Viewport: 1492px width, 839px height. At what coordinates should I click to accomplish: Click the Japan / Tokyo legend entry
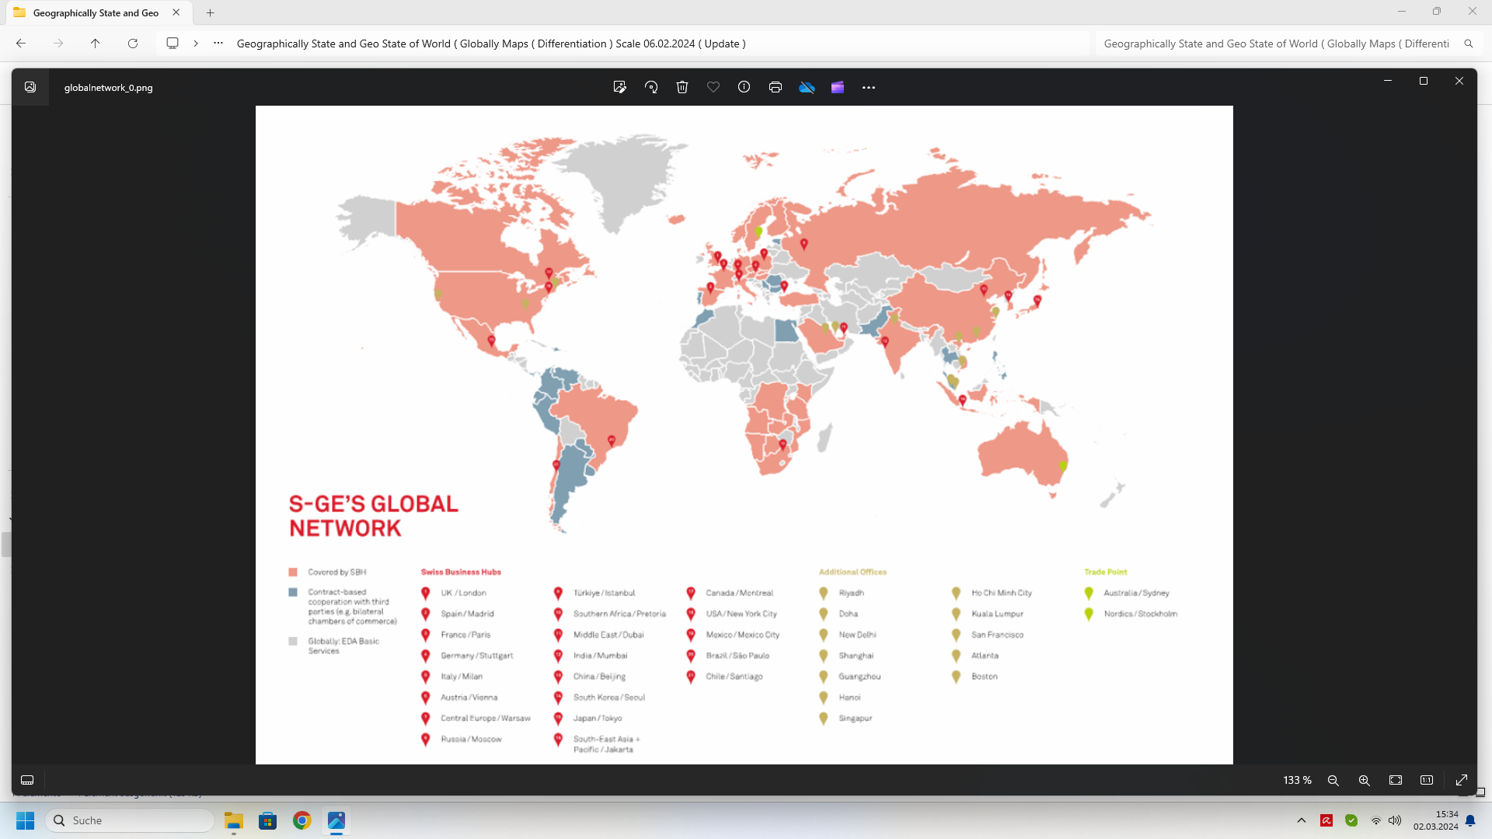click(598, 719)
